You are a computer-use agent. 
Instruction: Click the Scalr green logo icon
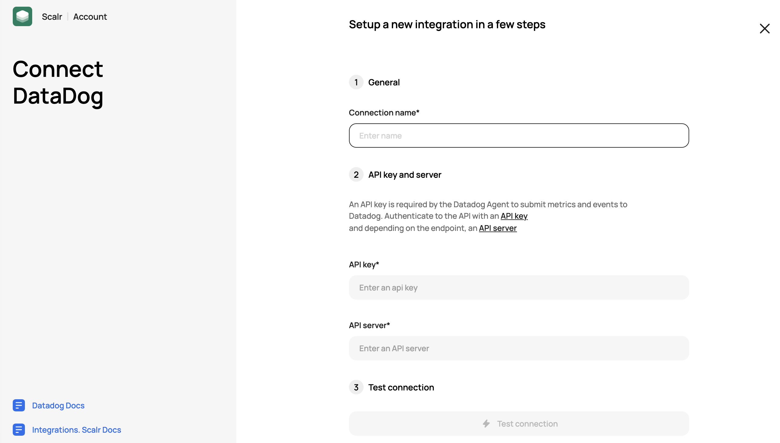tap(22, 16)
